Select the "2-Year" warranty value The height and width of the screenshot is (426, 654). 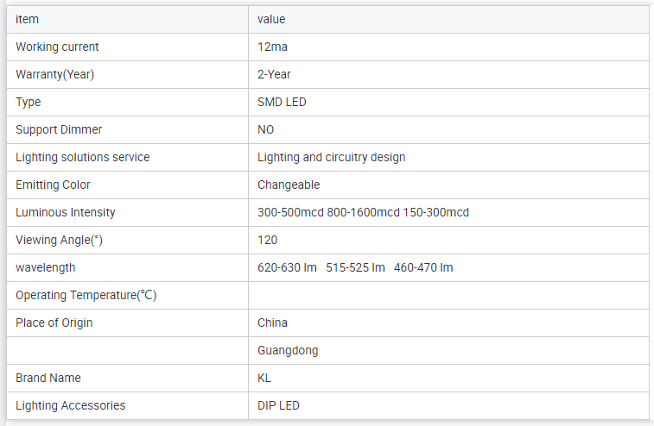pos(274,74)
